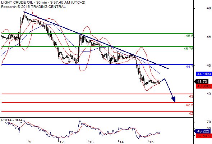Click the red RSI average tag 37.6472

pyautogui.click(x=204, y=136)
